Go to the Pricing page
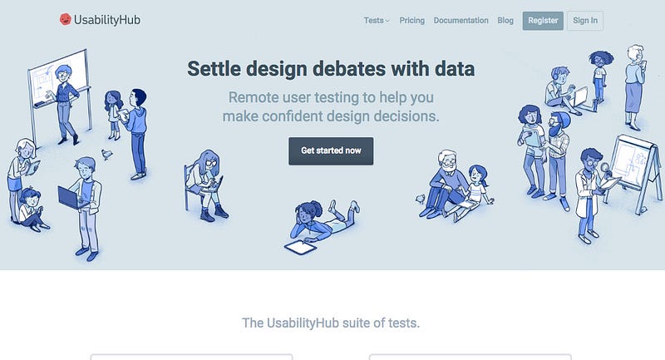The width and height of the screenshot is (665, 360). click(411, 20)
